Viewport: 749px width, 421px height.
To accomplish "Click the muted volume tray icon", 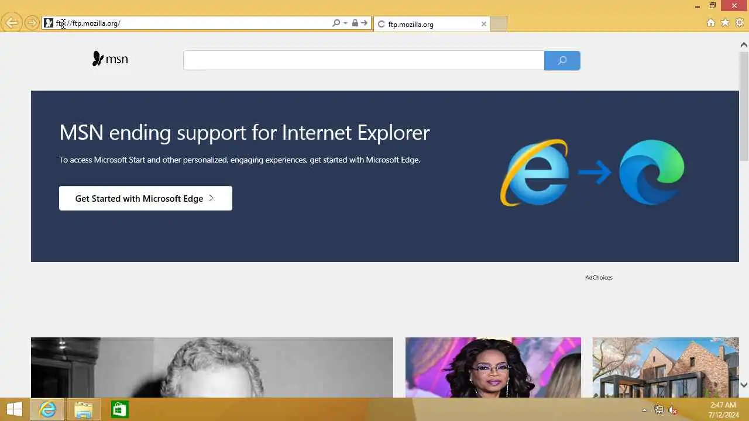I will [x=673, y=410].
